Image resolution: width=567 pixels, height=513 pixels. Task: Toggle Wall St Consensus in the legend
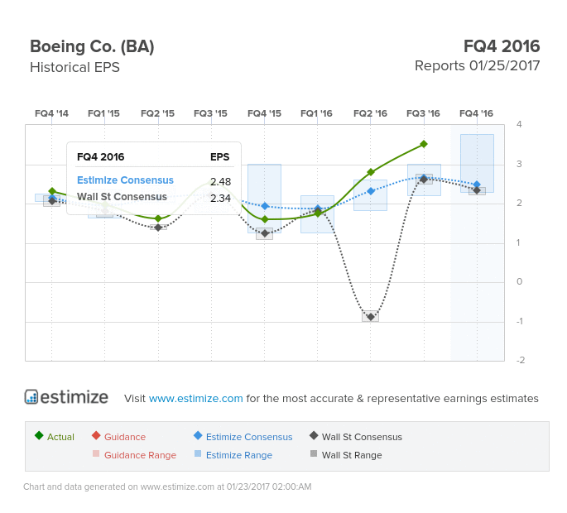click(x=356, y=436)
